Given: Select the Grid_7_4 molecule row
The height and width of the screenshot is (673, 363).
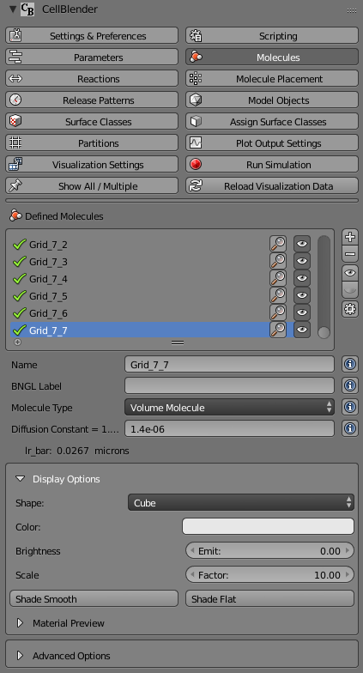Looking at the screenshot, I should (x=139, y=278).
